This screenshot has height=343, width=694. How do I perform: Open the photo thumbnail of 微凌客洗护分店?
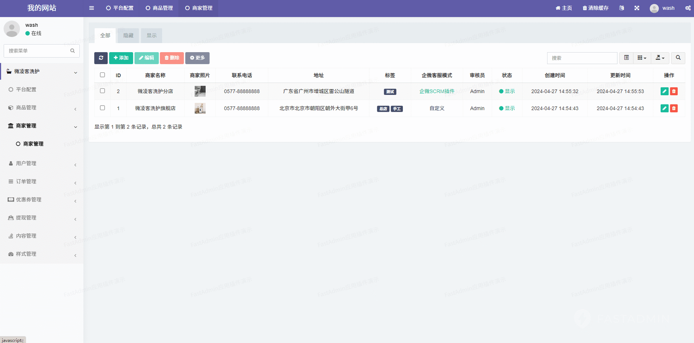(x=200, y=91)
